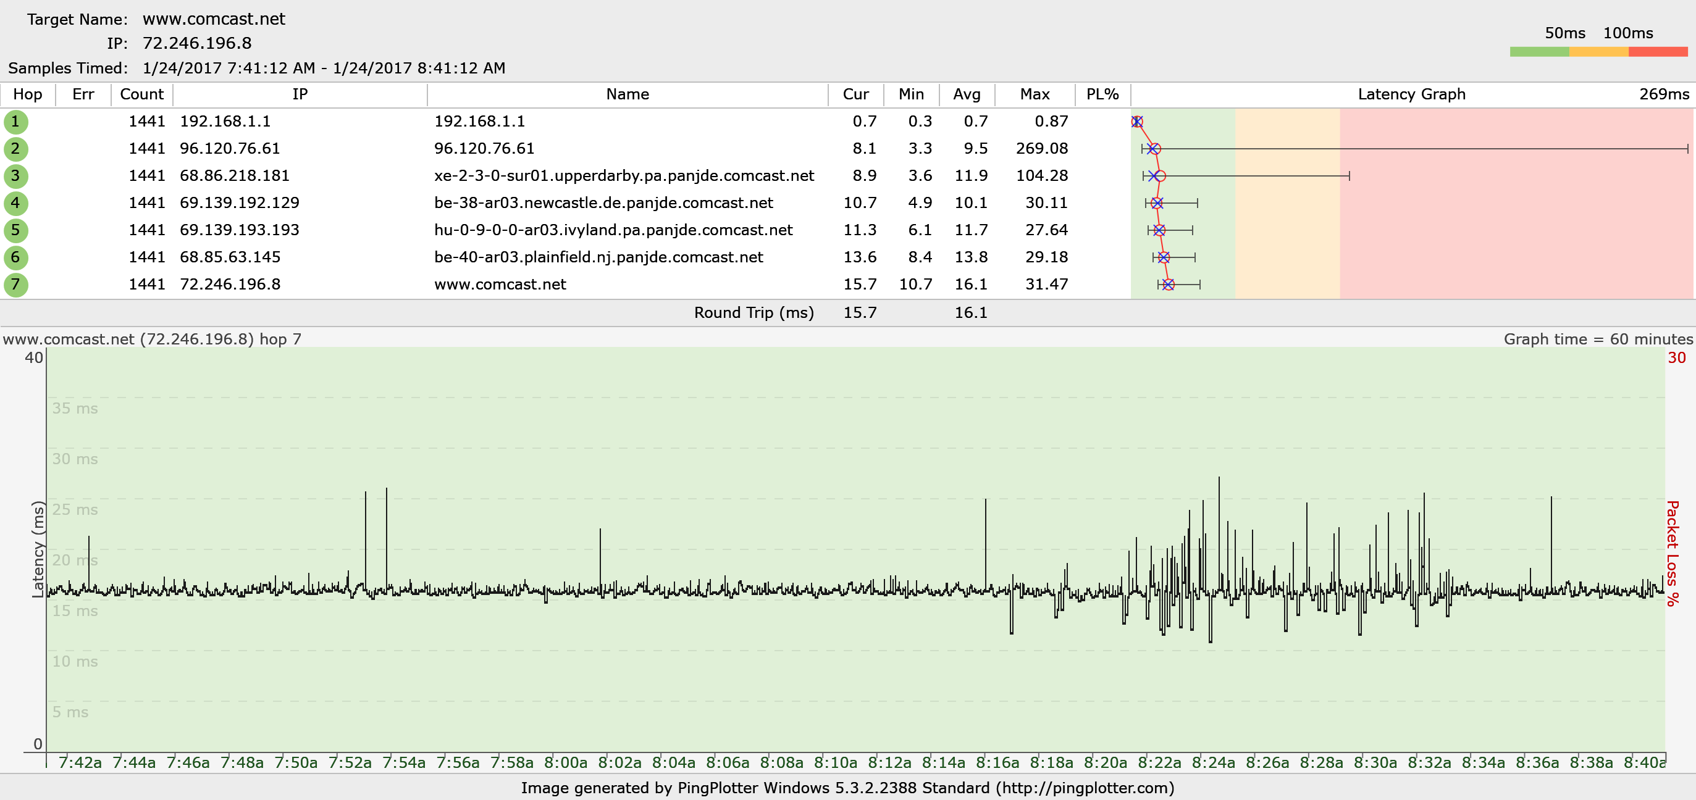This screenshot has width=1696, height=800.
Task: Click the 269ms latency graph scale label
Action: click(1664, 94)
